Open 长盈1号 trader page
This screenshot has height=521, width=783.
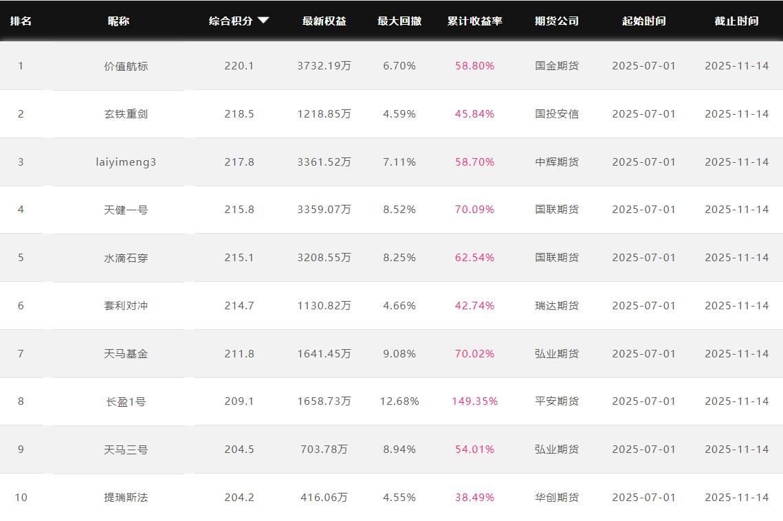coord(126,401)
